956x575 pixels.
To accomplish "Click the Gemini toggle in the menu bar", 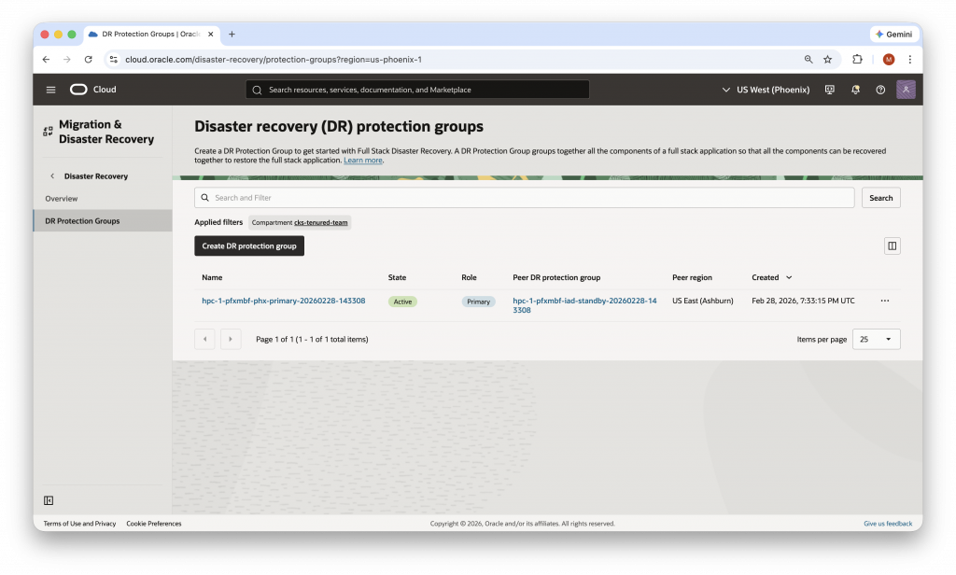I will click(893, 34).
